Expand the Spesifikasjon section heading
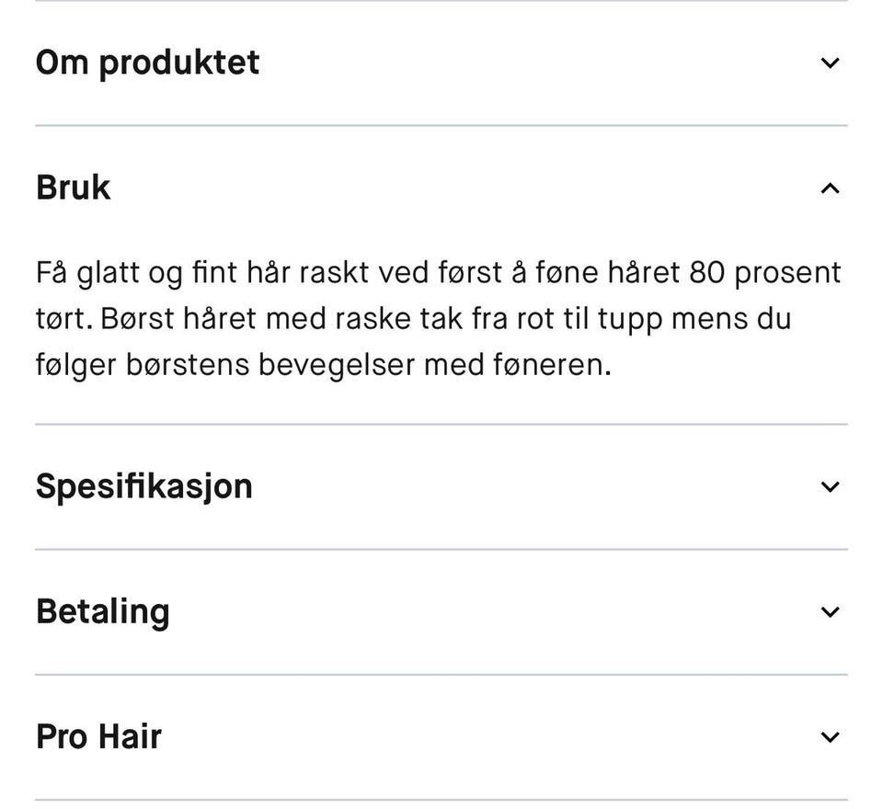 coord(143,486)
